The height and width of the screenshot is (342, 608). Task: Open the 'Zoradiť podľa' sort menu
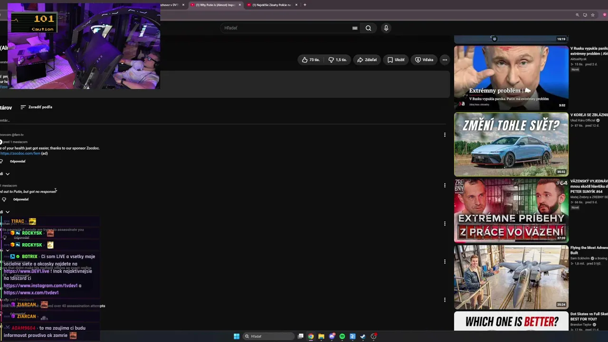(x=36, y=107)
